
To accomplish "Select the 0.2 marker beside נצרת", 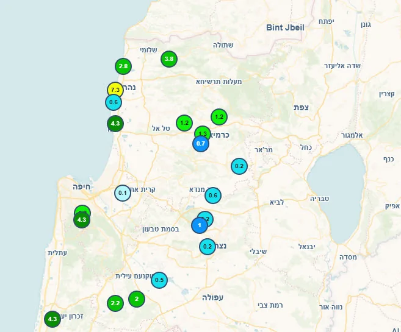I will pyautogui.click(x=208, y=247).
